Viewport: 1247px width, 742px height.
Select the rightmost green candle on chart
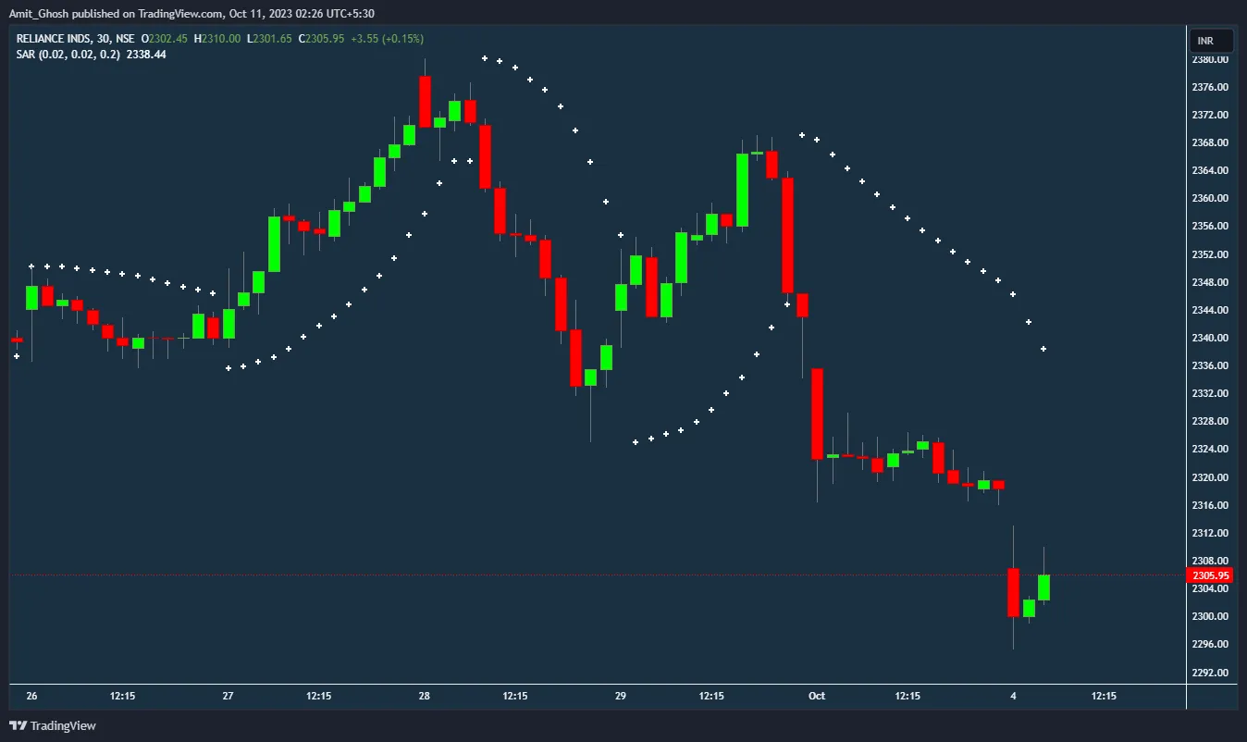[x=1043, y=587]
